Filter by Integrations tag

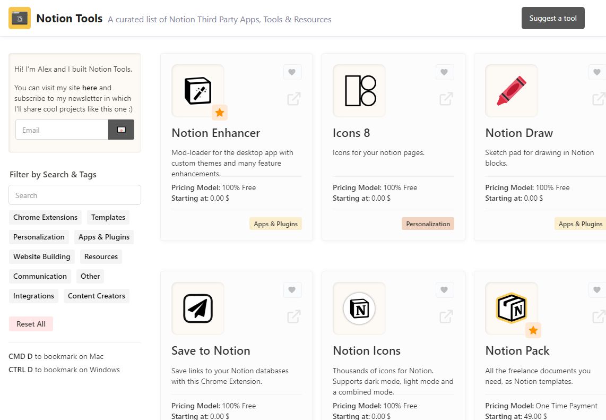33,296
